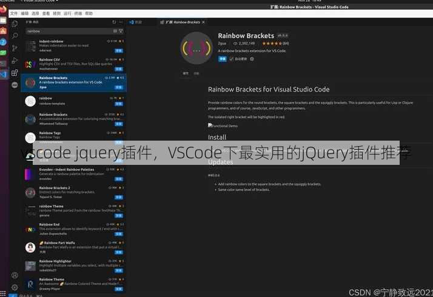
Task: Open Visual Studio Code in the dock
Action: (x=4, y=74)
